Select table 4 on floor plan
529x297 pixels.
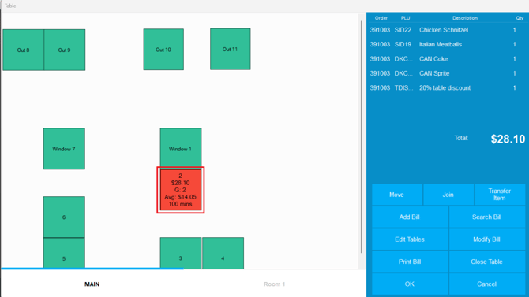[x=223, y=253]
